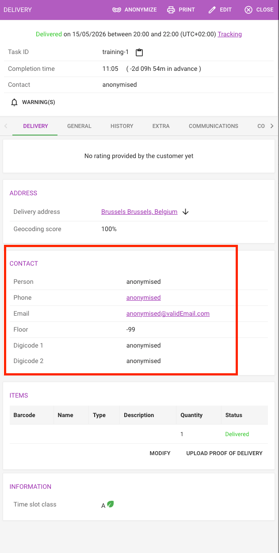The height and width of the screenshot is (553, 279).
Task: Click the anonymised@validEmail.com email link
Action: click(168, 313)
